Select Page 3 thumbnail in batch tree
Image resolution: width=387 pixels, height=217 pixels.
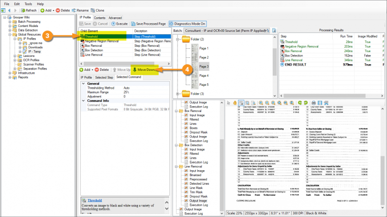coord(204,66)
